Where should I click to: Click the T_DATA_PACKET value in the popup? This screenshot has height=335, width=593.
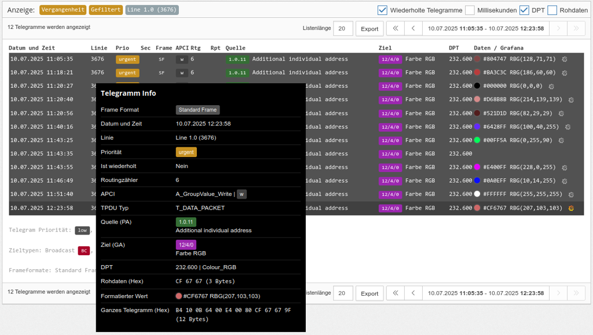point(200,208)
